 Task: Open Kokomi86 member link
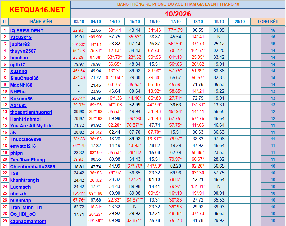click(x=21, y=99)
